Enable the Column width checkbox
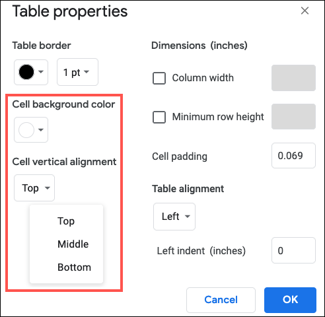The width and height of the screenshot is (325, 317). coord(159,78)
